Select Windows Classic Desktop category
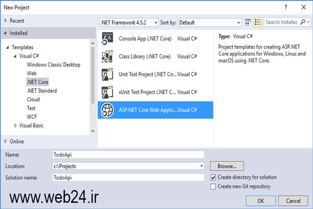The image size is (313, 209). [x=54, y=65]
